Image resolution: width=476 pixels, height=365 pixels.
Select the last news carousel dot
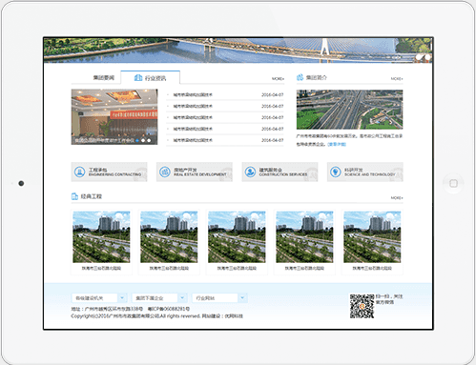[x=149, y=140]
